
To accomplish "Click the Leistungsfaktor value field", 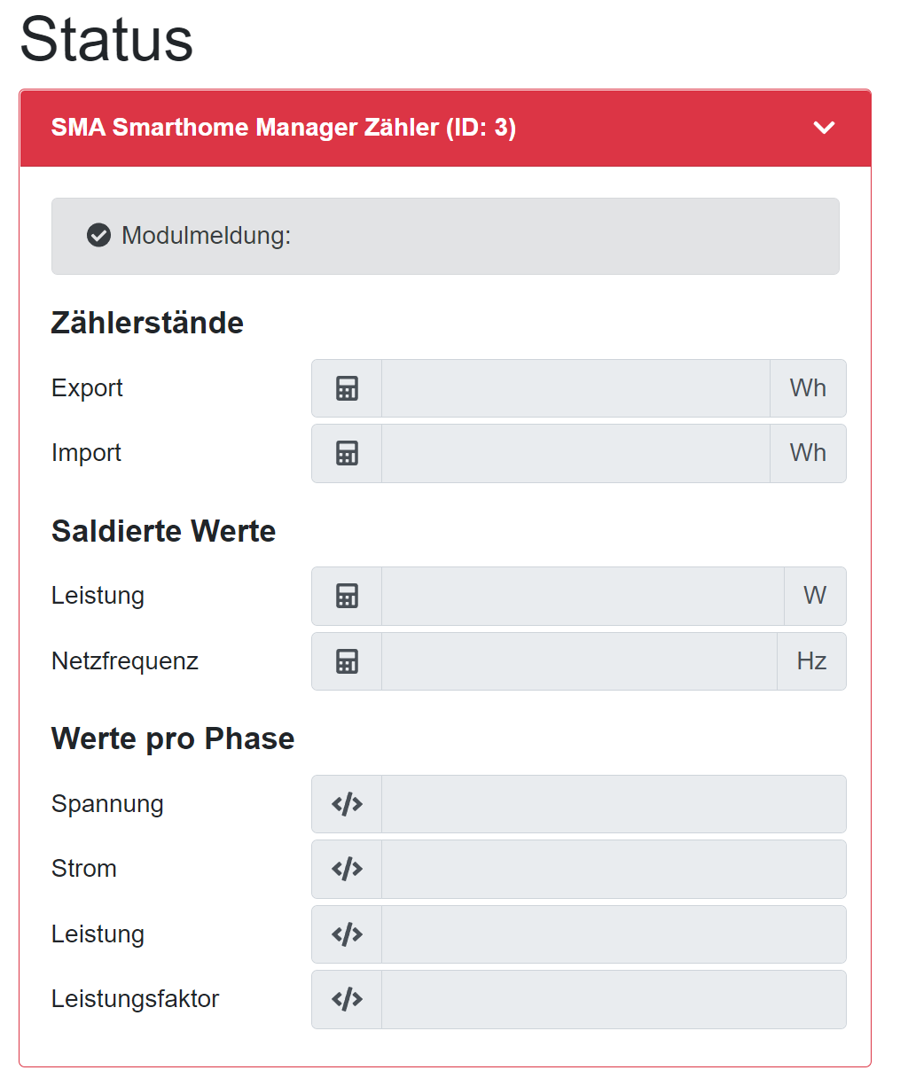I will coord(614,999).
